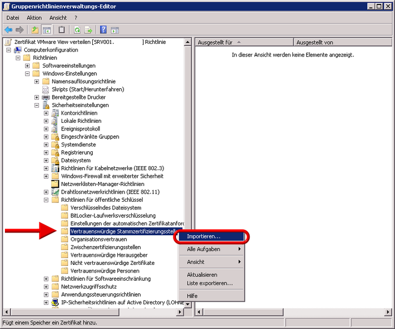This screenshot has width=395, height=329.
Task: Click the blue Help question mark icon
Action: tap(103, 30)
